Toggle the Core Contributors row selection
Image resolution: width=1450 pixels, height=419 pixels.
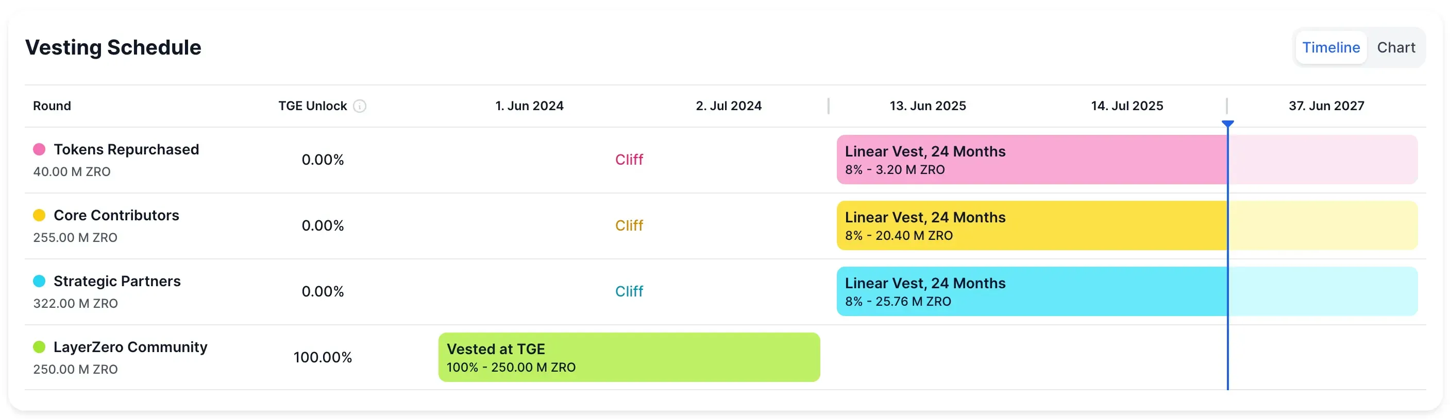coord(116,215)
